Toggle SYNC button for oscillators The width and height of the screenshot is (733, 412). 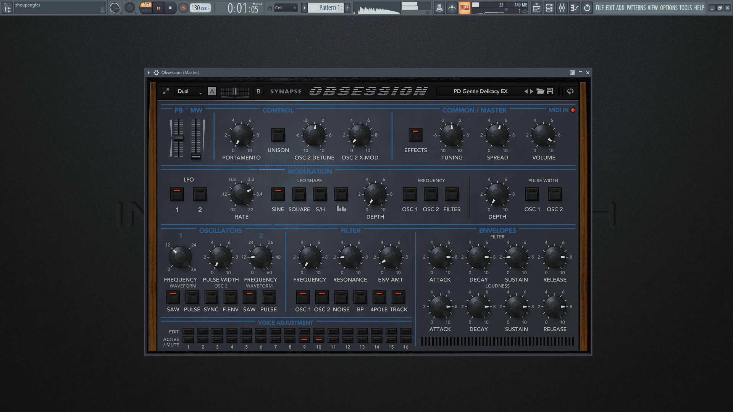click(x=211, y=297)
